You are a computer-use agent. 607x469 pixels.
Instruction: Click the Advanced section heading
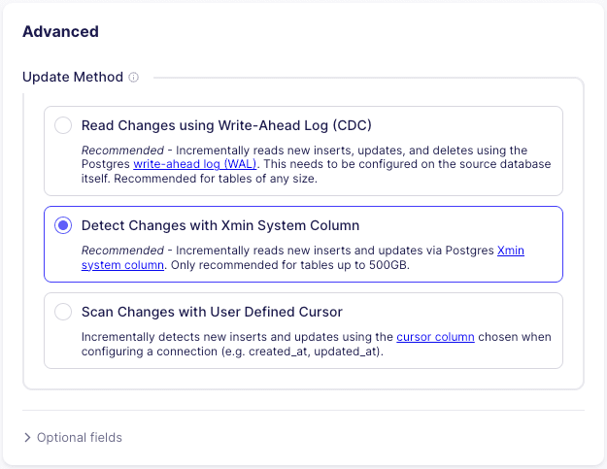coord(60,31)
